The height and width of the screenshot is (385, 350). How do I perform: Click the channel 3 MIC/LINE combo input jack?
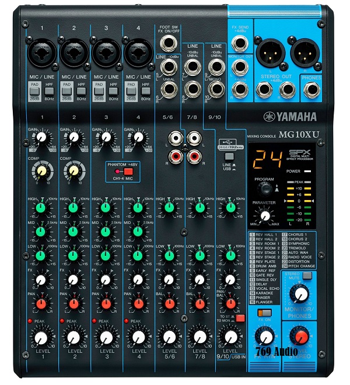[x=106, y=53]
